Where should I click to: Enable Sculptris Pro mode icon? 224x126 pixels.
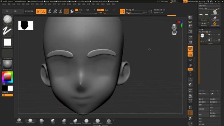pos(72,11)
